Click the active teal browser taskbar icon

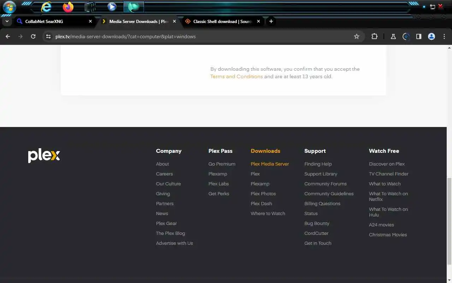pos(134,7)
